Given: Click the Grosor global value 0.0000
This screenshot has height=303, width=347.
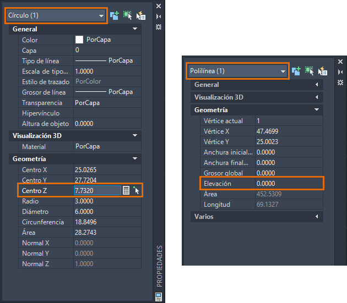Looking at the screenshot, I should click(289, 173).
